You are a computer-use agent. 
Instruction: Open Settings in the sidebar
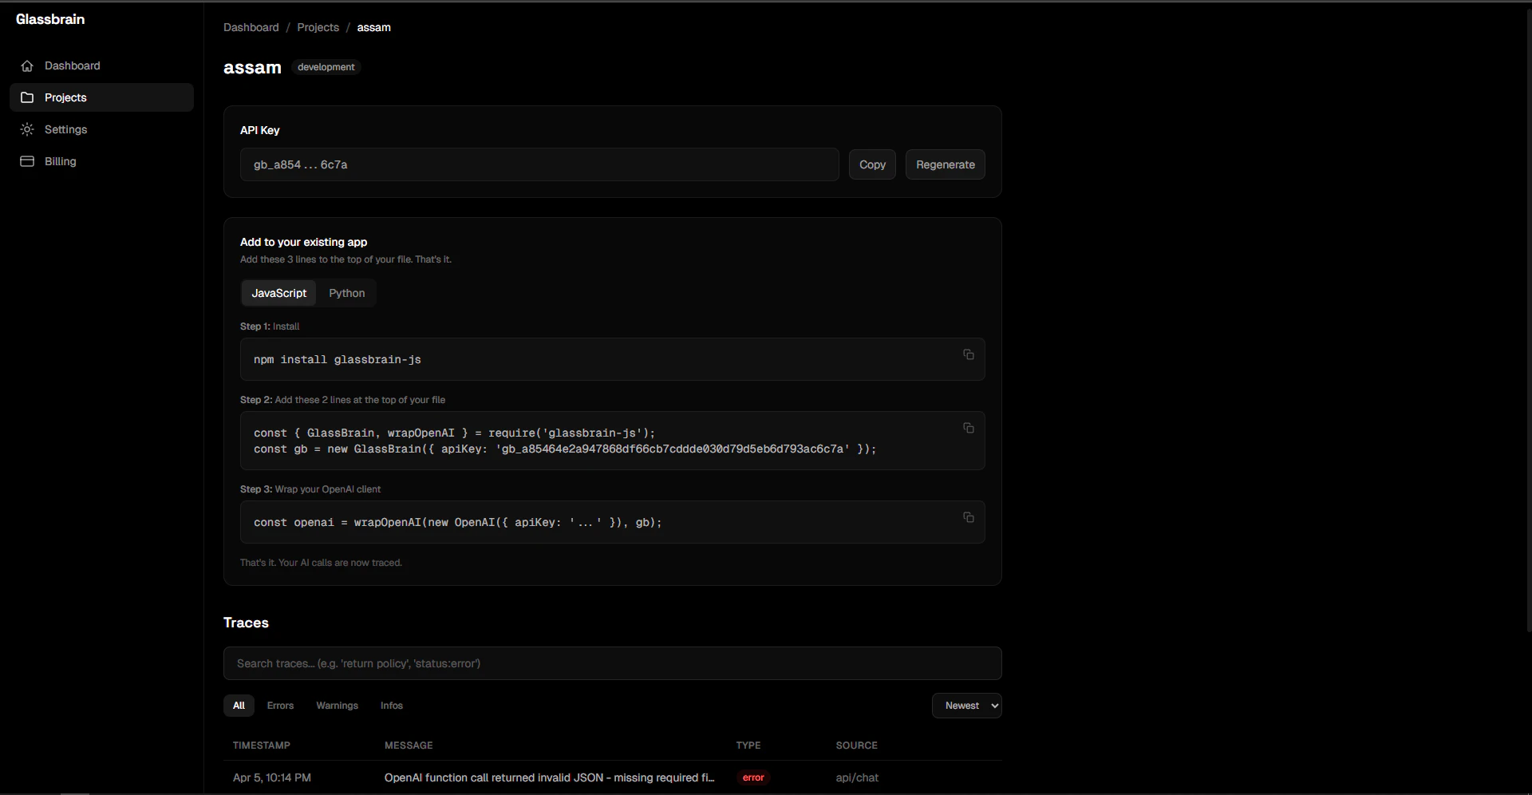pyautogui.click(x=101, y=129)
